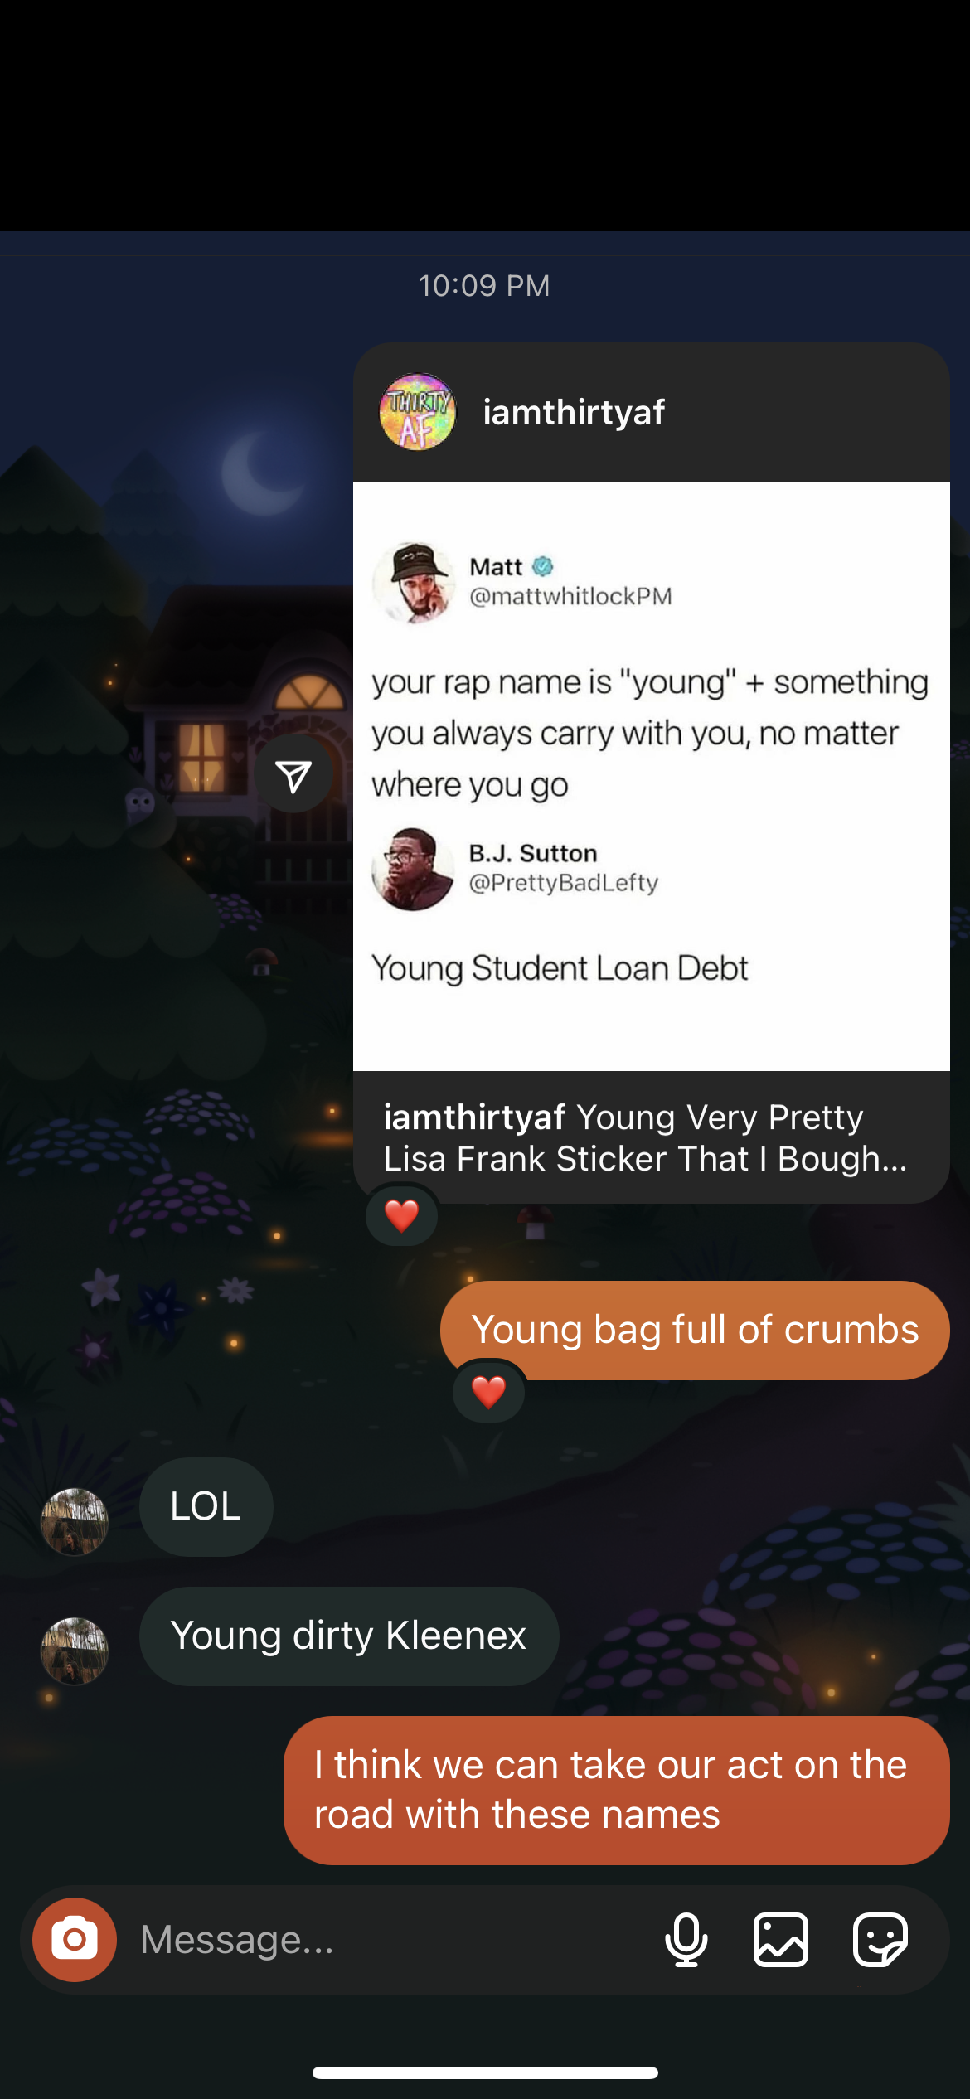Open sender avatar beside LOL message

click(75, 1521)
